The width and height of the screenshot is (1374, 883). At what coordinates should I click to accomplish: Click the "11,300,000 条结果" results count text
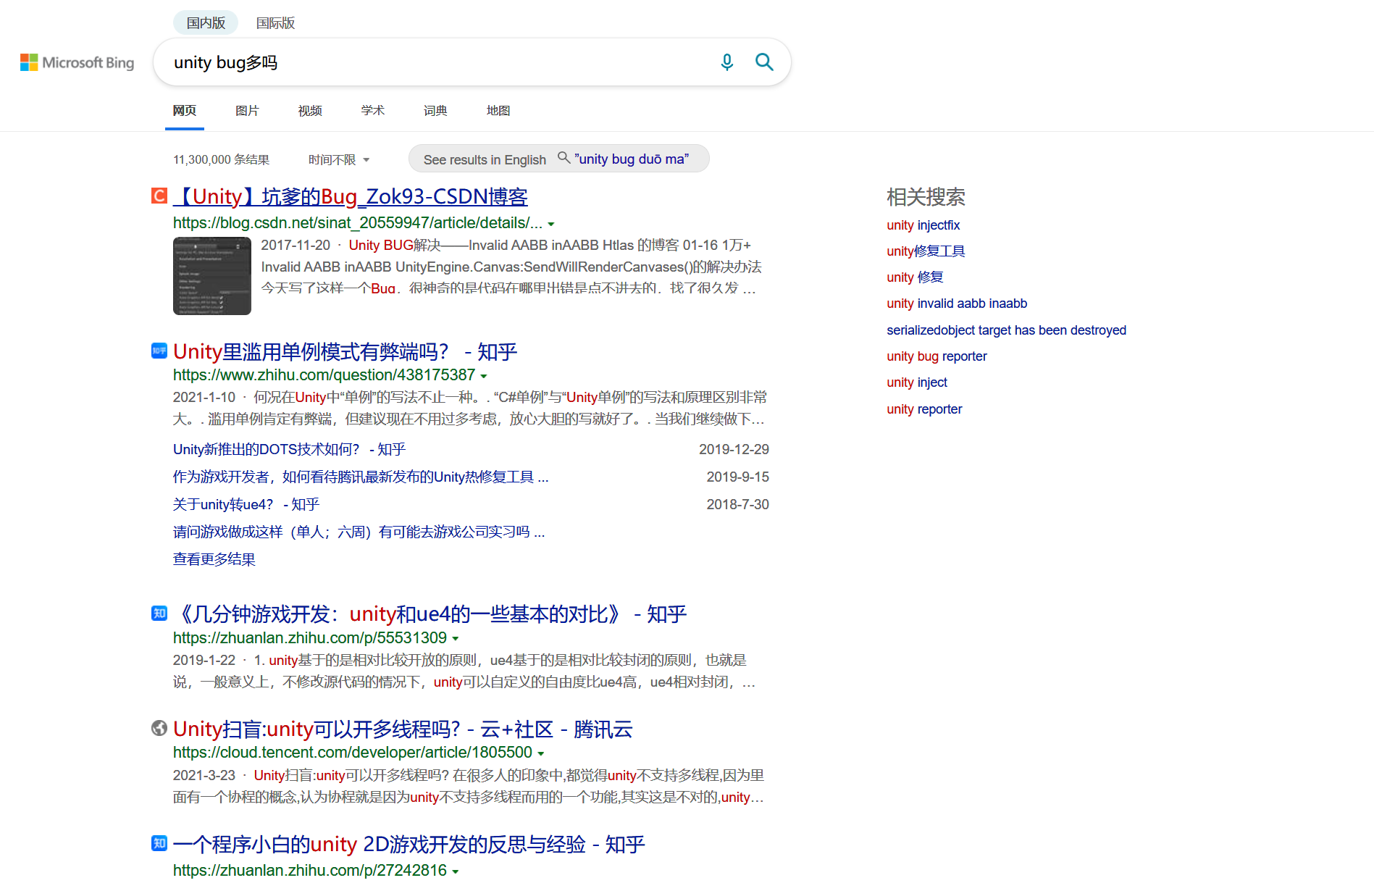(221, 159)
